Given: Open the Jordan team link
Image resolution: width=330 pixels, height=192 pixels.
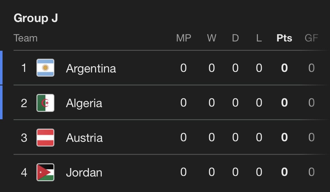Looking at the screenshot, I should click(x=85, y=172).
